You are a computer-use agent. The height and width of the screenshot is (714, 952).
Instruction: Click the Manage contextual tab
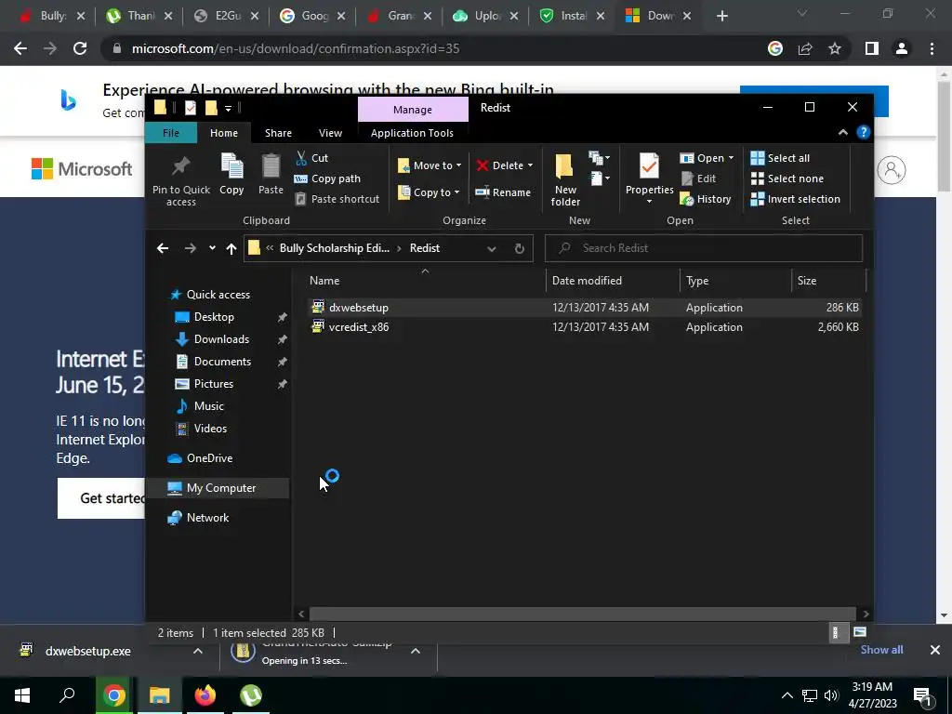tap(413, 110)
